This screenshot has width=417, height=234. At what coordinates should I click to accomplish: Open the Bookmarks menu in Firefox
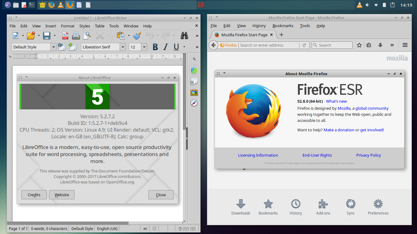point(283,26)
